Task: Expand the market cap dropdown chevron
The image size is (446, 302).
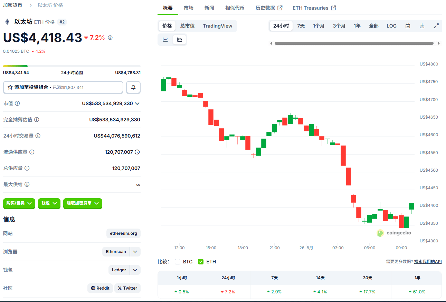Action: click(x=137, y=103)
